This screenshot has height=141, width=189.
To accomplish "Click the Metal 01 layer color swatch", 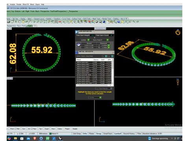I will pos(50,134).
